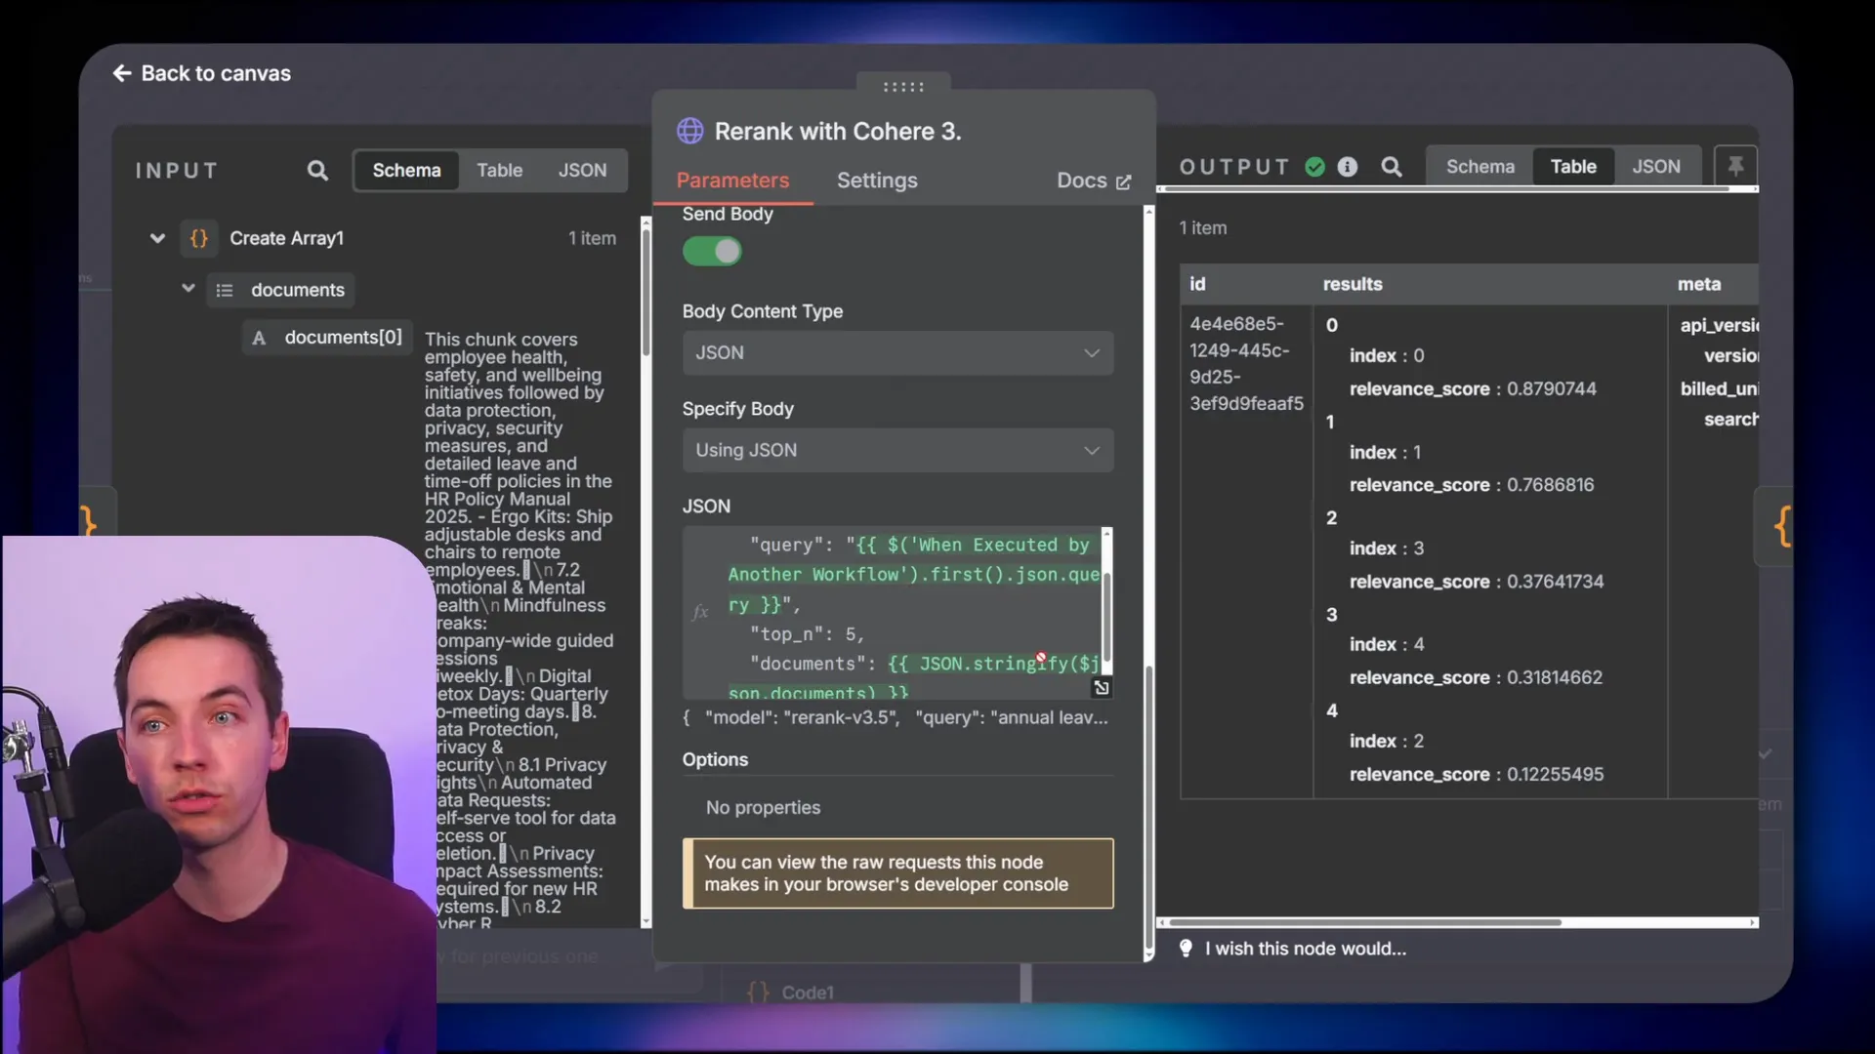Click the input panel vertical scrollbar

[x=646, y=293]
